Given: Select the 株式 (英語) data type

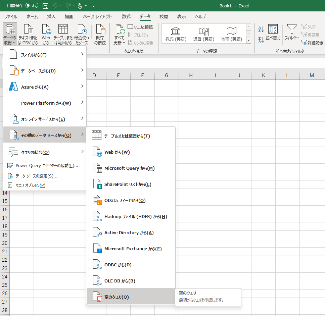Looking at the screenshot, I should [176, 34].
